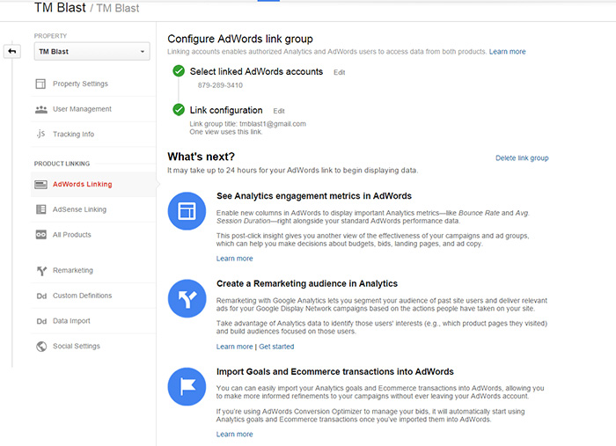Click the All Products icon

40,235
